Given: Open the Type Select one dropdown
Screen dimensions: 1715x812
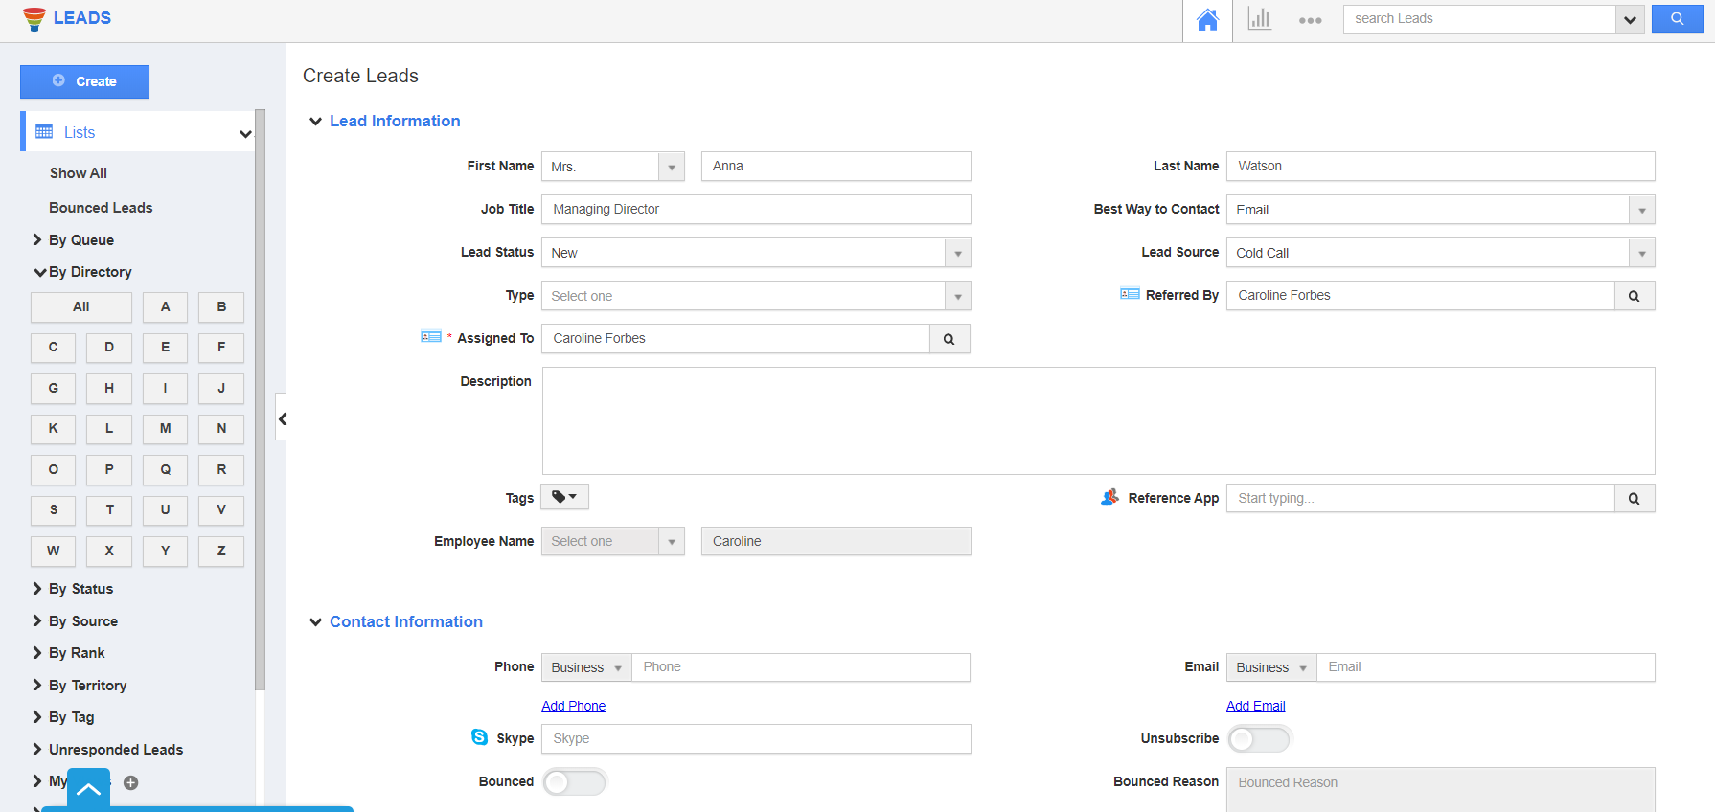Looking at the screenshot, I should pos(756,296).
